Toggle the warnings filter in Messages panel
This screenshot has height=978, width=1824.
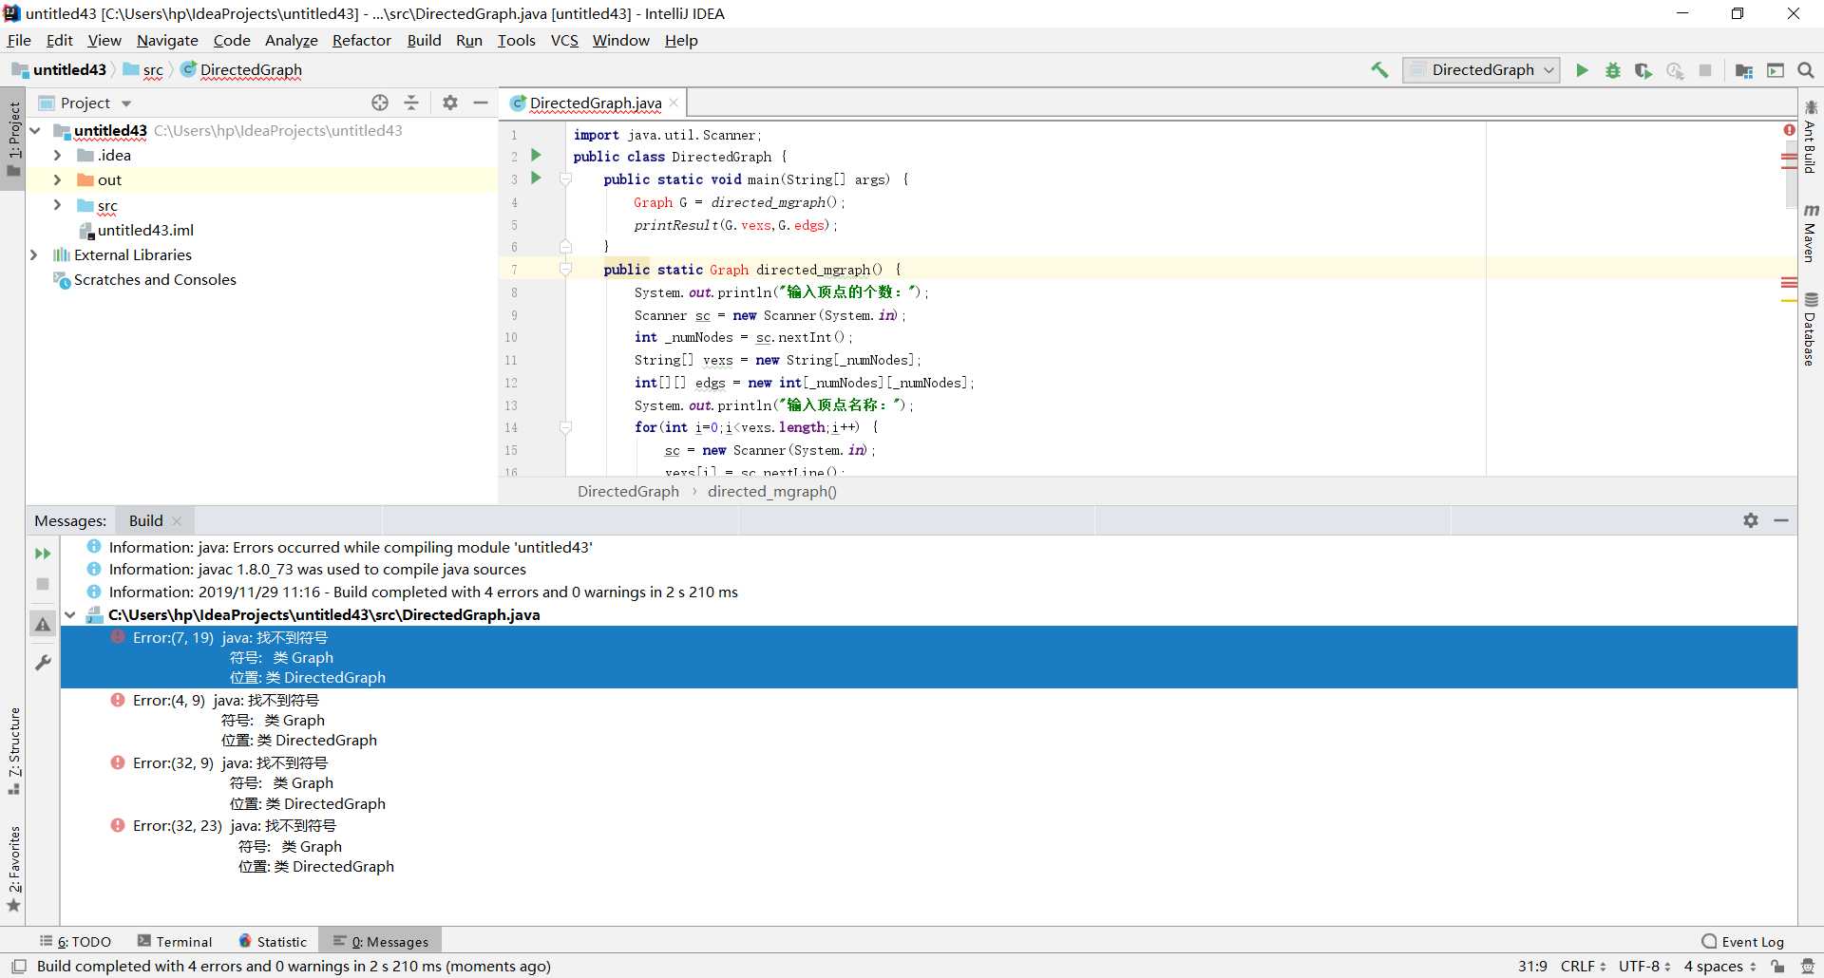click(43, 625)
